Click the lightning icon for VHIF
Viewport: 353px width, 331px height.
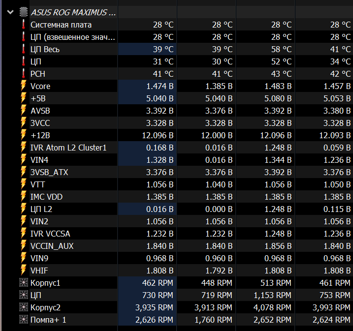coord(24,271)
